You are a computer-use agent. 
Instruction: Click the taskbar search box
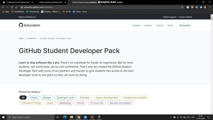31,117
